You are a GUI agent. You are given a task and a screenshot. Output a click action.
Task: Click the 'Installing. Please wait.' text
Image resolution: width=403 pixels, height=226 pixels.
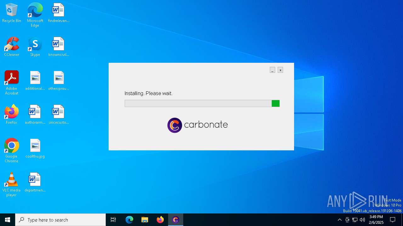[x=149, y=94]
